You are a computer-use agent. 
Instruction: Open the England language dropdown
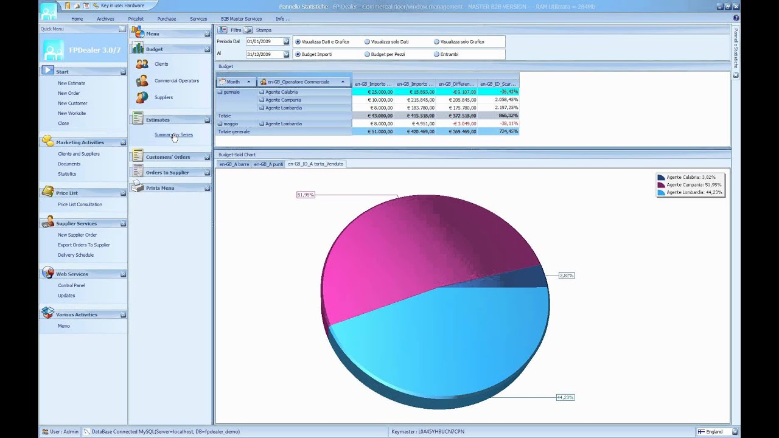click(x=733, y=432)
